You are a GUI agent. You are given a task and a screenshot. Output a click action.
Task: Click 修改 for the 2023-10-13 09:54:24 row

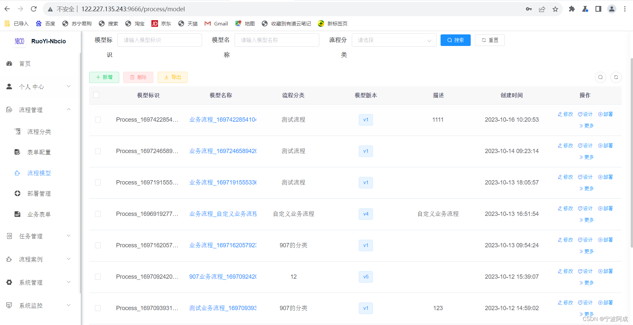(565, 240)
